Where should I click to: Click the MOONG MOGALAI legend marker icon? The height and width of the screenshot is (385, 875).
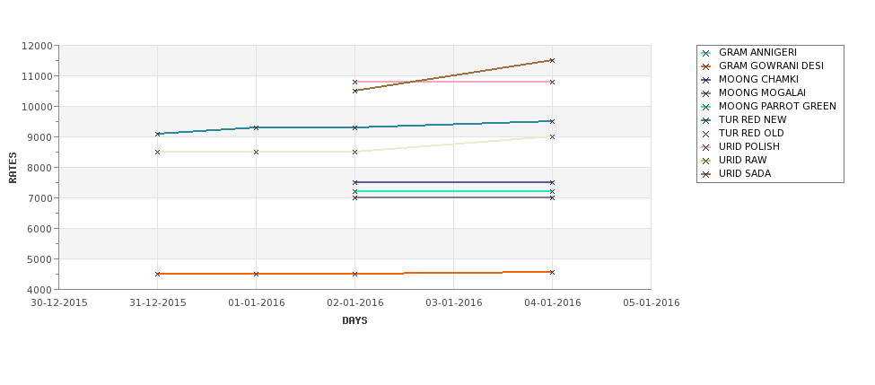(x=706, y=93)
